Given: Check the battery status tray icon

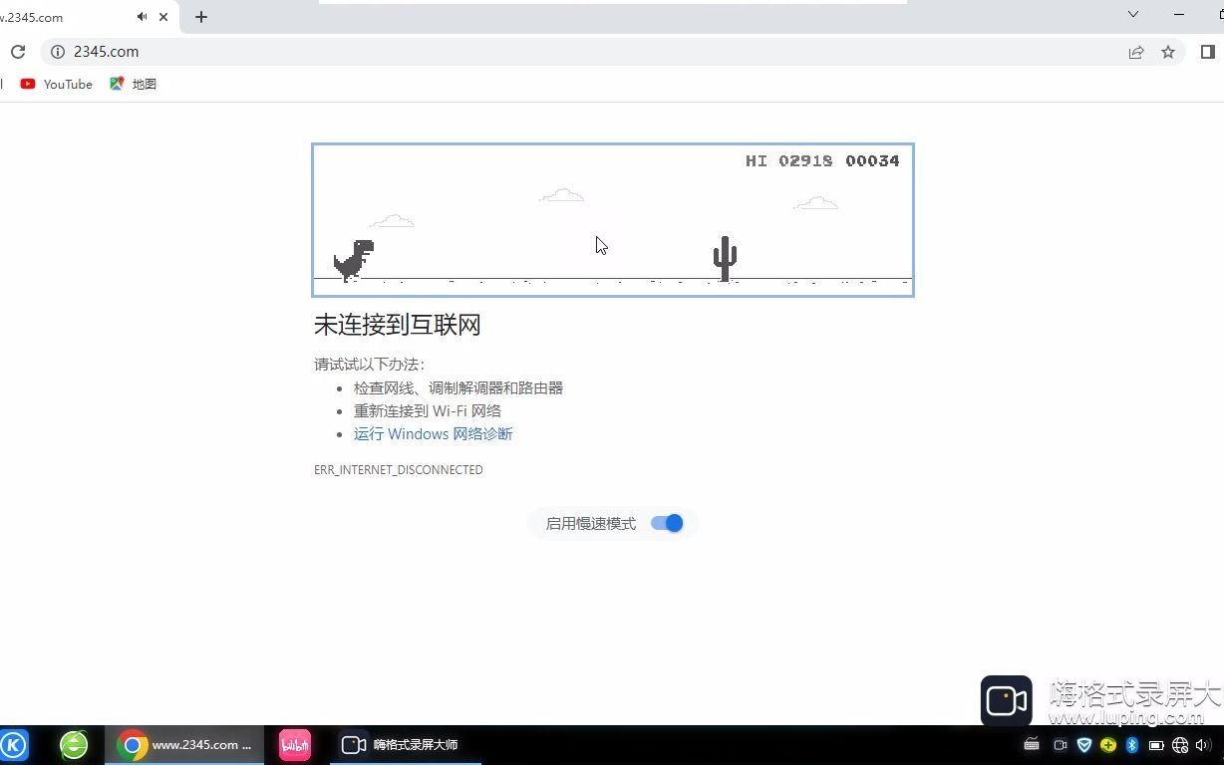Looking at the screenshot, I should pos(1156,745).
